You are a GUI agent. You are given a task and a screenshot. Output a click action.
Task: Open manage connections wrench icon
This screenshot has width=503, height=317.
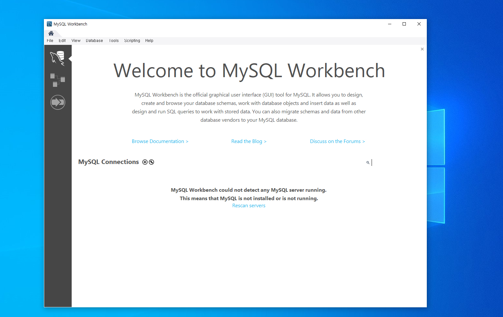click(151, 162)
